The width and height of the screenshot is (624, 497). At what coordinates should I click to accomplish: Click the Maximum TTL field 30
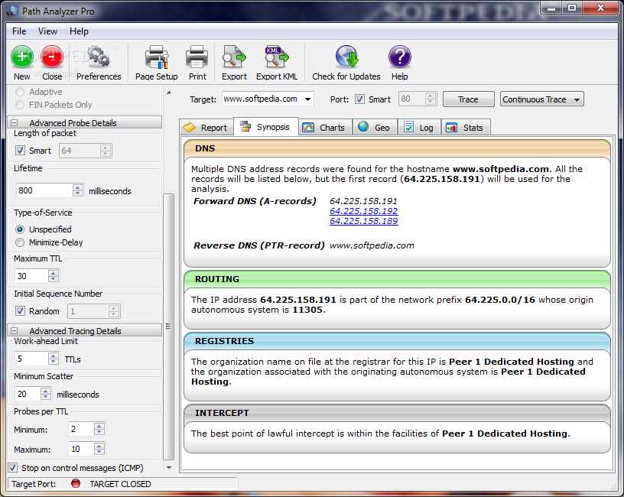31,276
